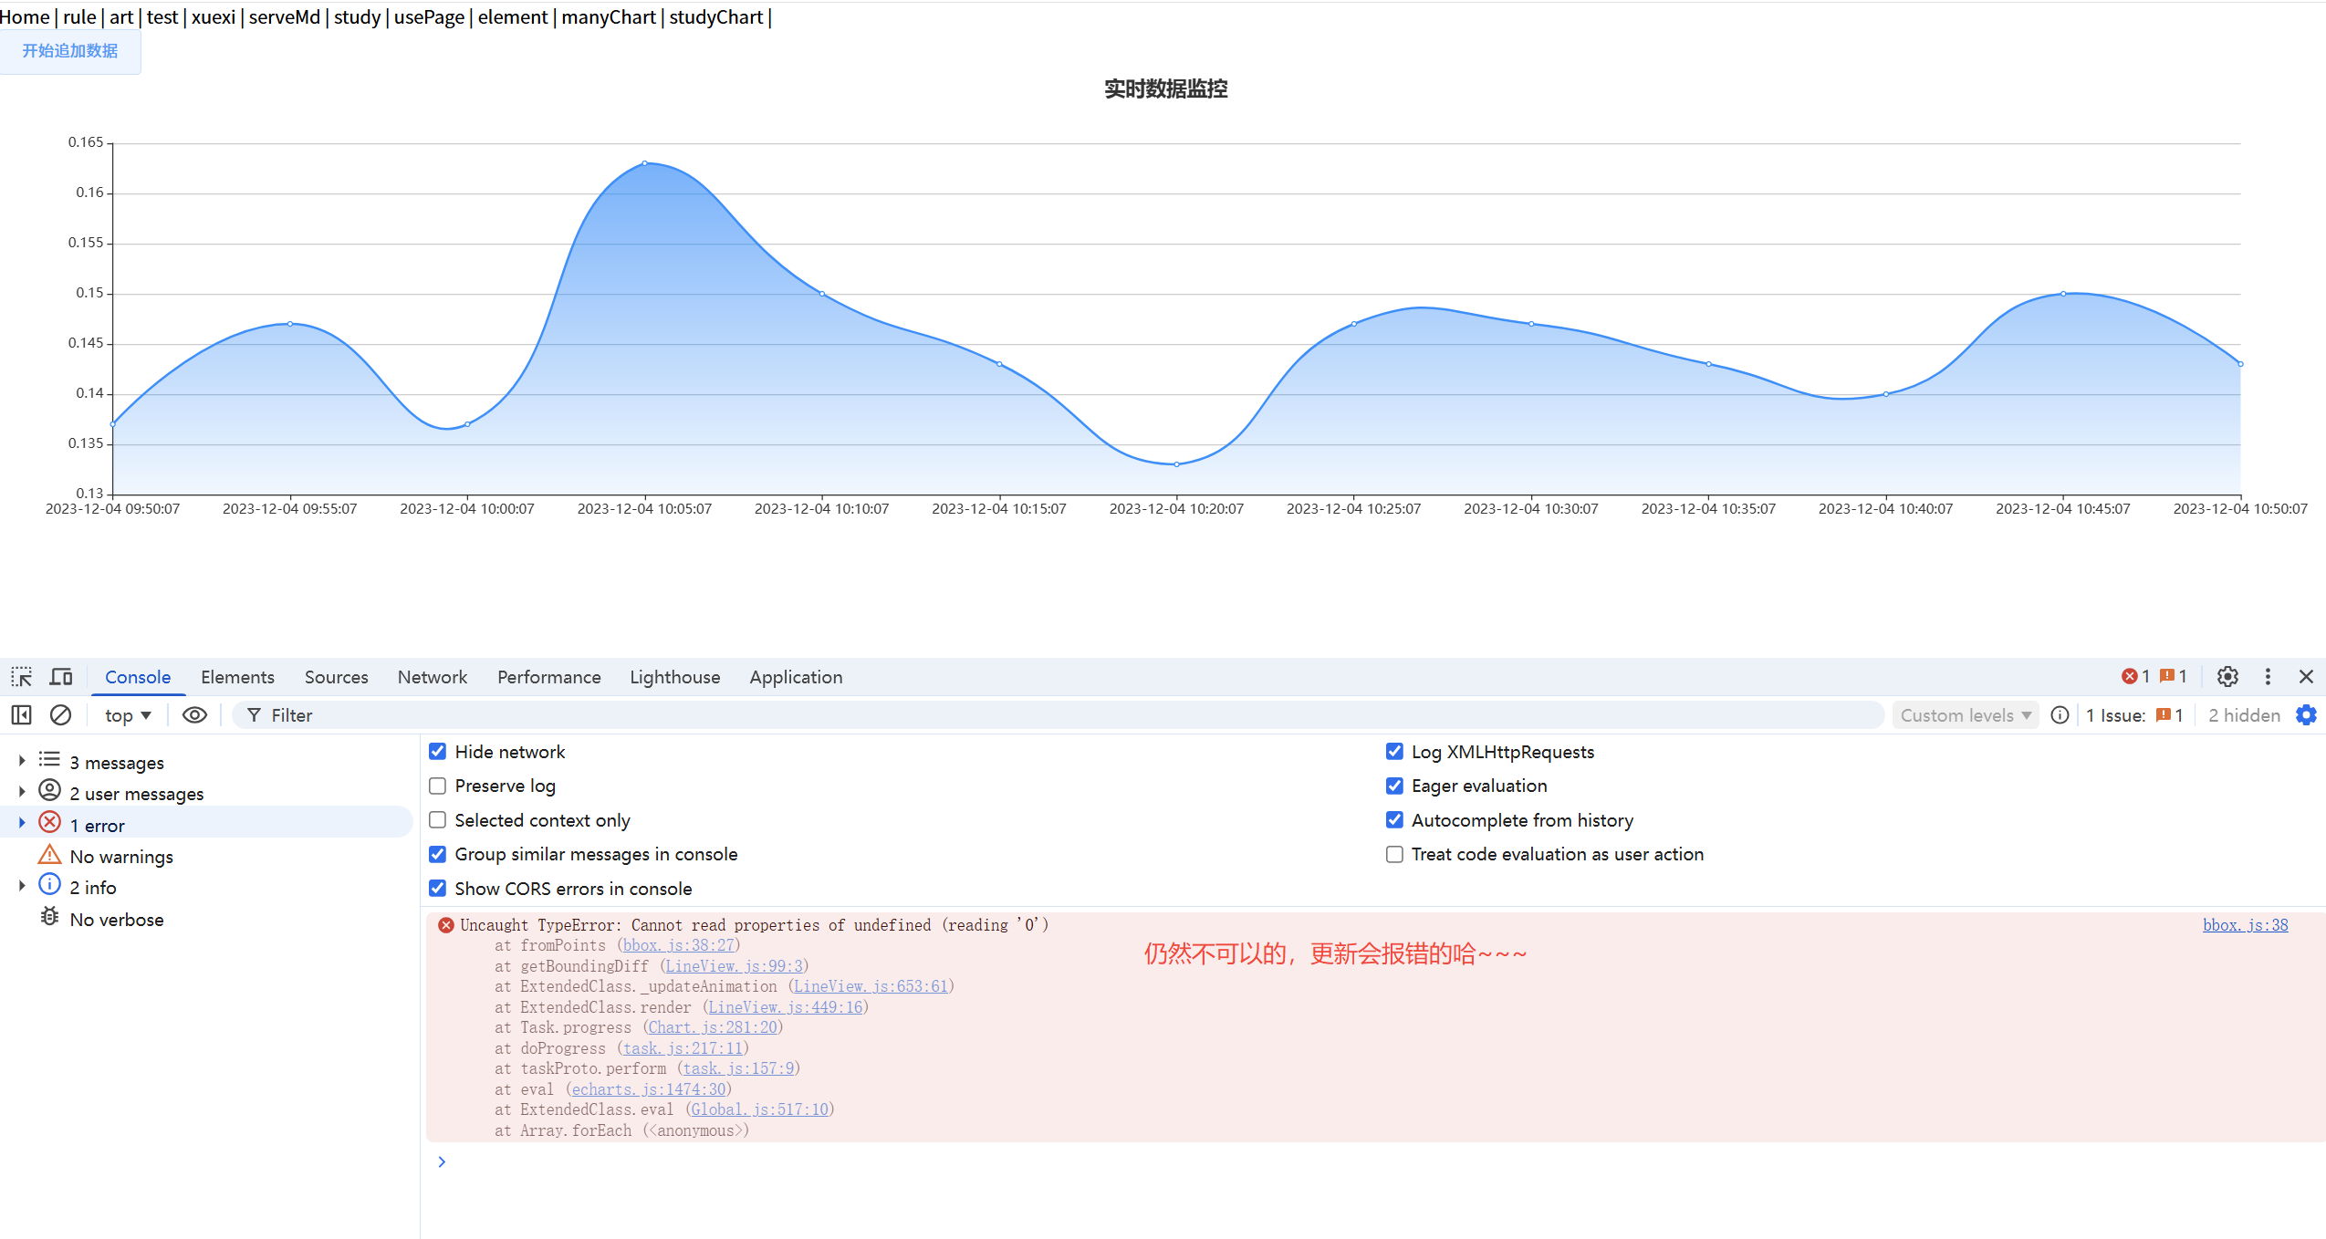
Task: Expand the 2 user messages group
Action: (22, 793)
